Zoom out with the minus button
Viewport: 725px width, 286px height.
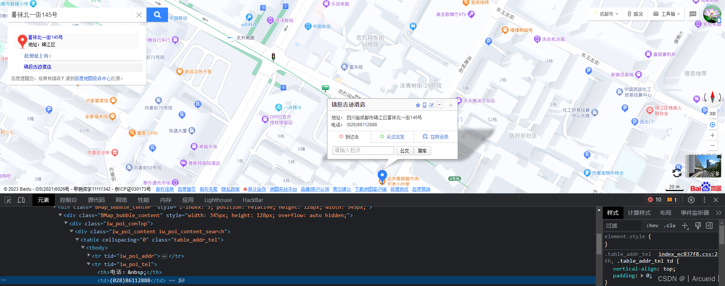[713, 145]
